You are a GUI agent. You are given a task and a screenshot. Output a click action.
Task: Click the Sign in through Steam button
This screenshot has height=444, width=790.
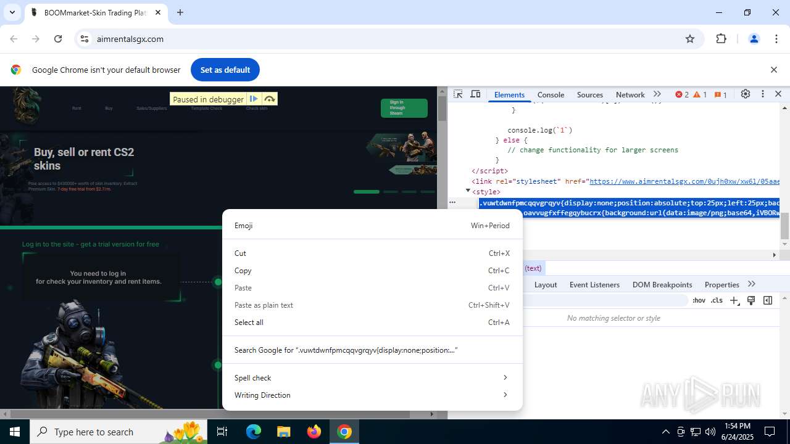tap(404, 108)
